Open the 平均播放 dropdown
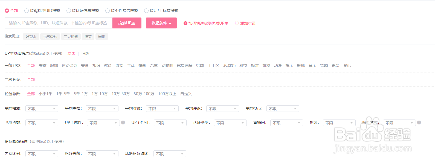Viewport: 435px width, 163px height. [42, 109]
